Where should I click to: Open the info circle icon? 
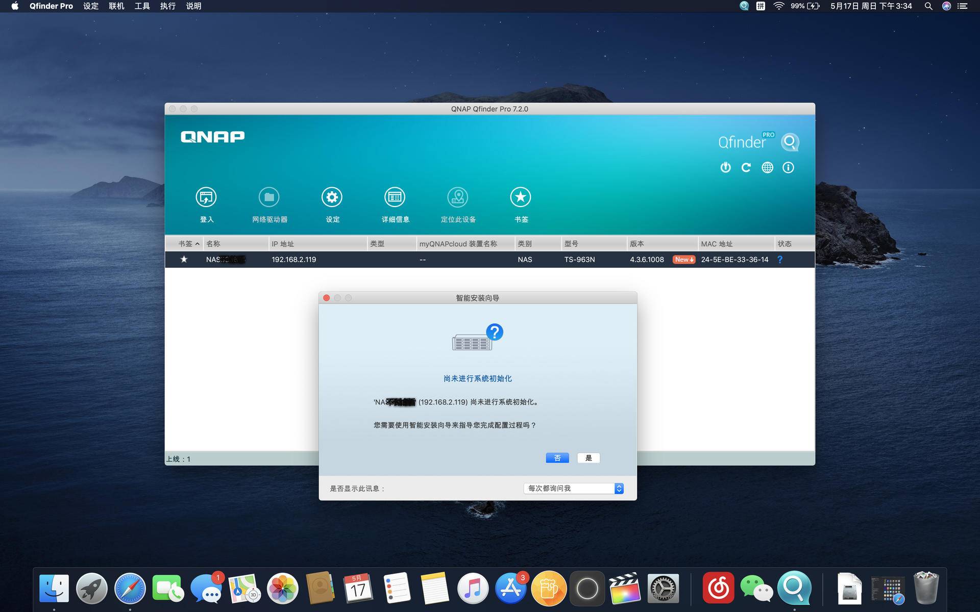(x=788, y=167)
